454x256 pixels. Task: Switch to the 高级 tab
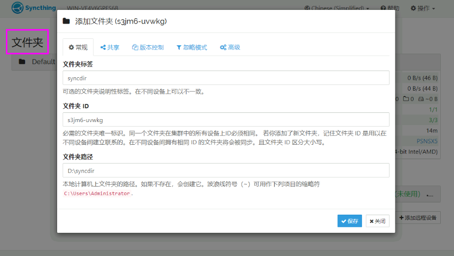230,47
